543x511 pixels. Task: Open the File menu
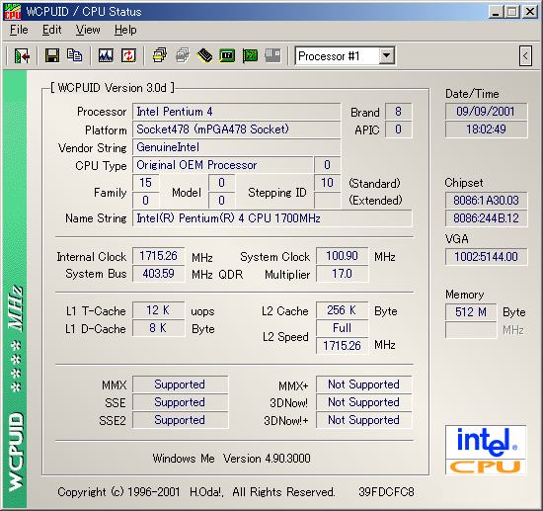coord(19,30)
